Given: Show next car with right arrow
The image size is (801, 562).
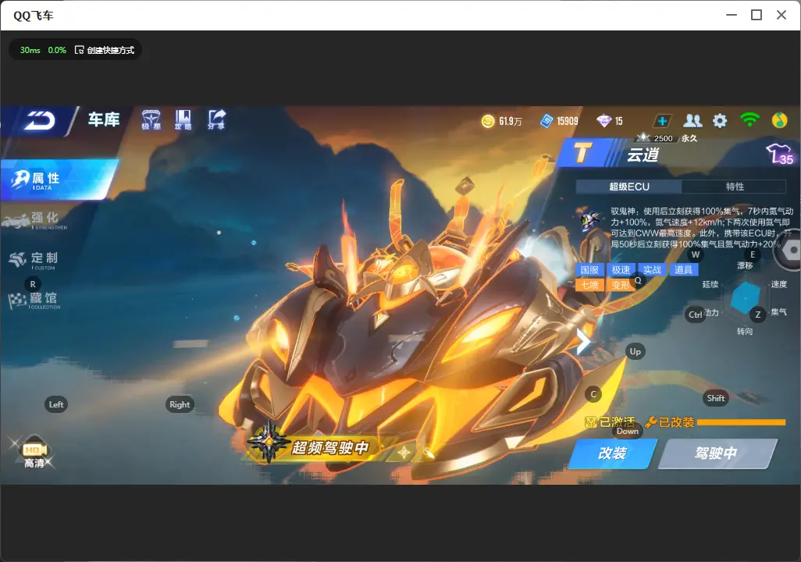Looking at the screenshot, I should [x=582, y=341].
